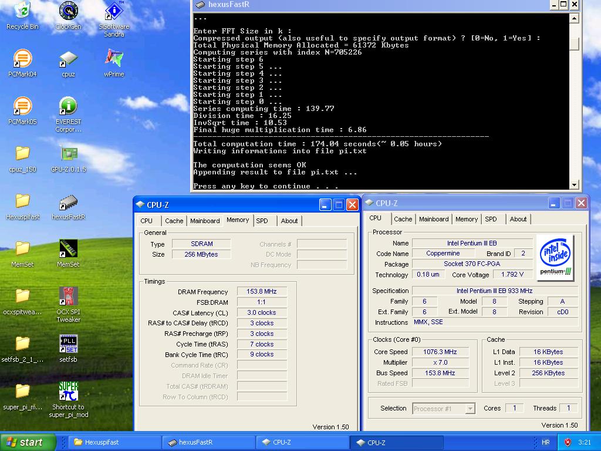The image size is (601, 451).
Task: Open Cache tab in right CPU-Z window
Action: point(403,220)
